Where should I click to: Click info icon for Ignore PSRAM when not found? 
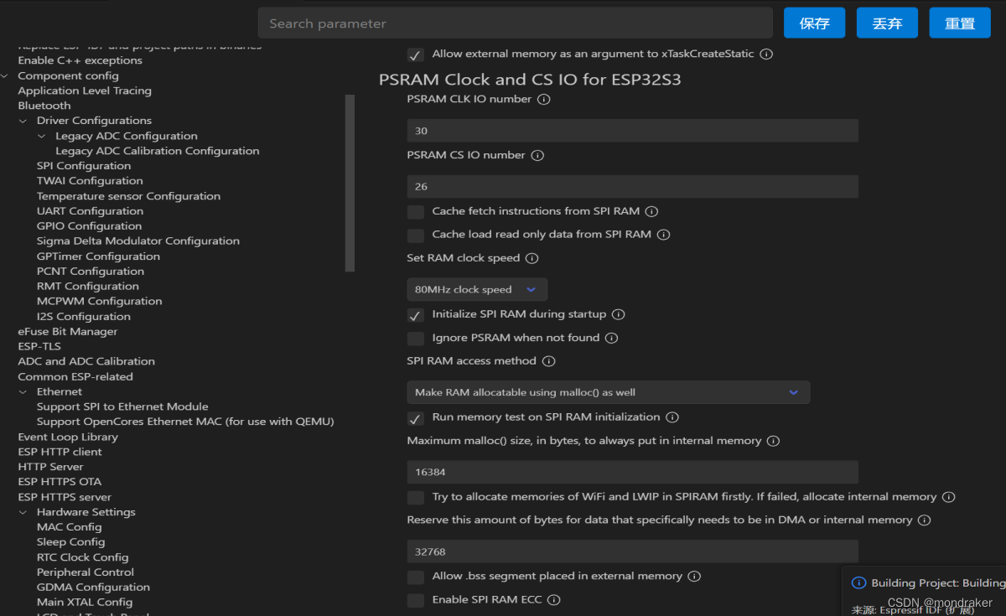[611, 339]
